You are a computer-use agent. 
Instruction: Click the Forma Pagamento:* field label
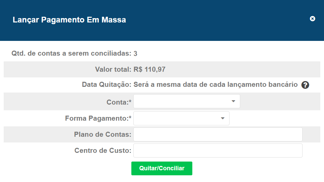[x=98, y=118]
